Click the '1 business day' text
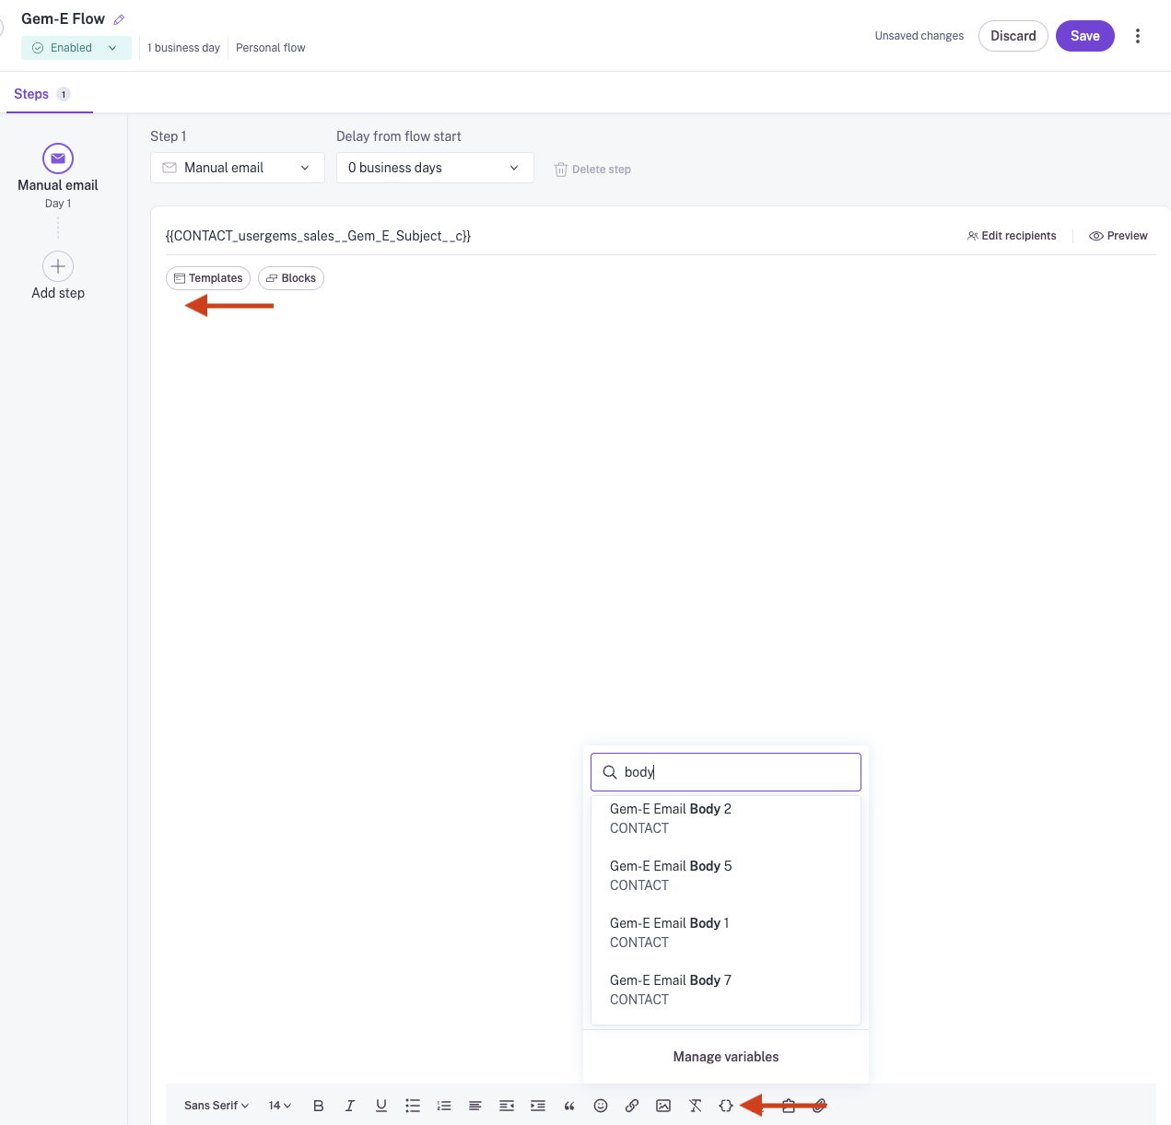 click(184, 48)
